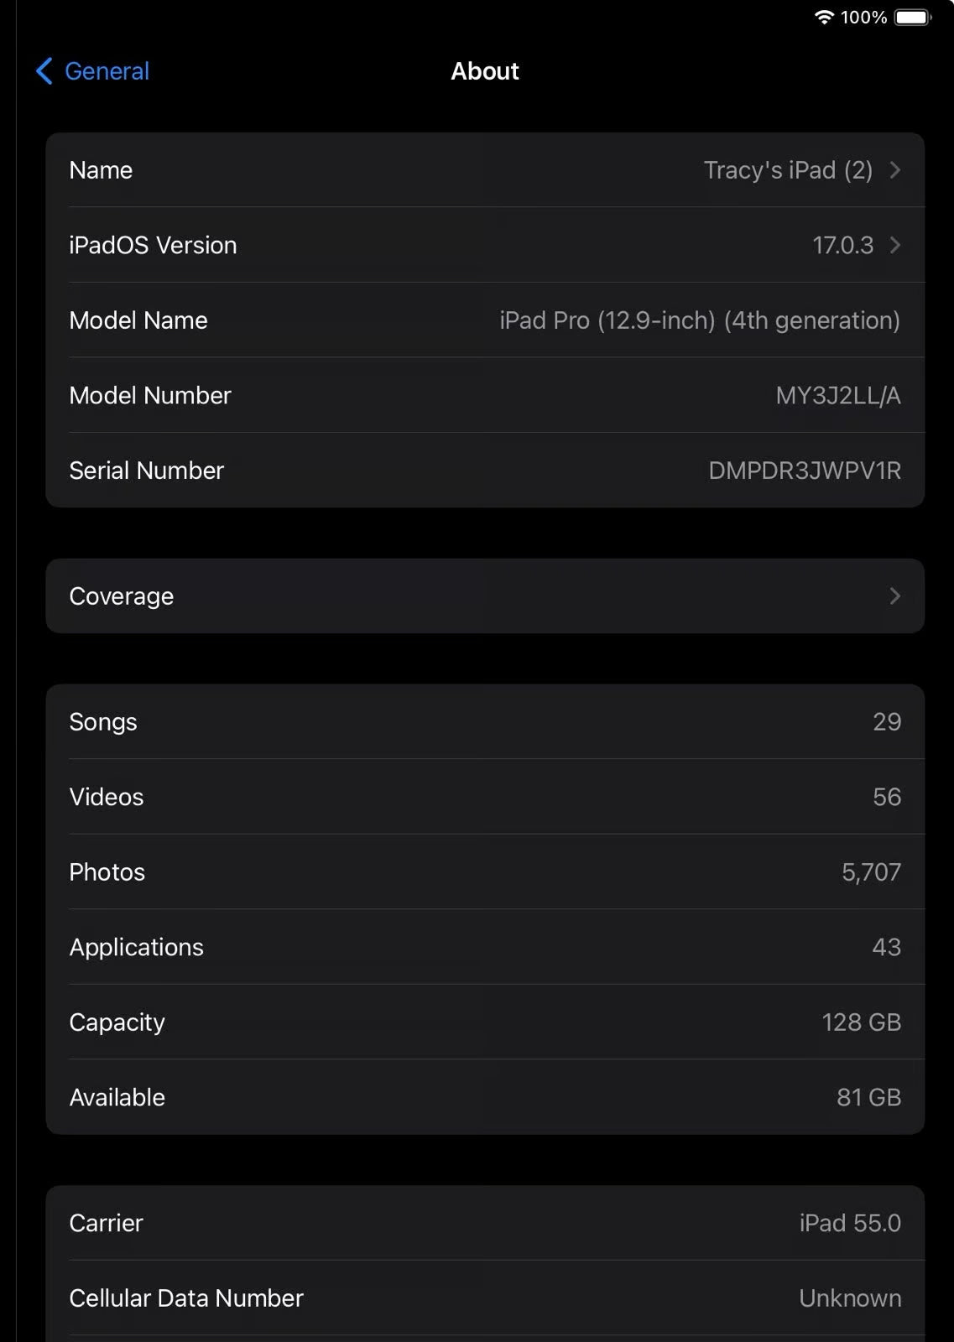The width and height of the screenshot is (954, 1342).
Task: Expand iPadOS Version update details
Action: click(x=485, y=245)
